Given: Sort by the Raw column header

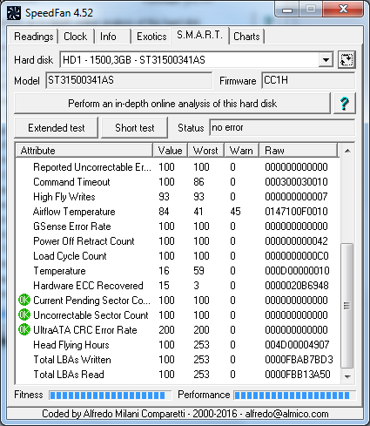Looking at the screenshot, I should pyautogui.click(x=299, y=151).
